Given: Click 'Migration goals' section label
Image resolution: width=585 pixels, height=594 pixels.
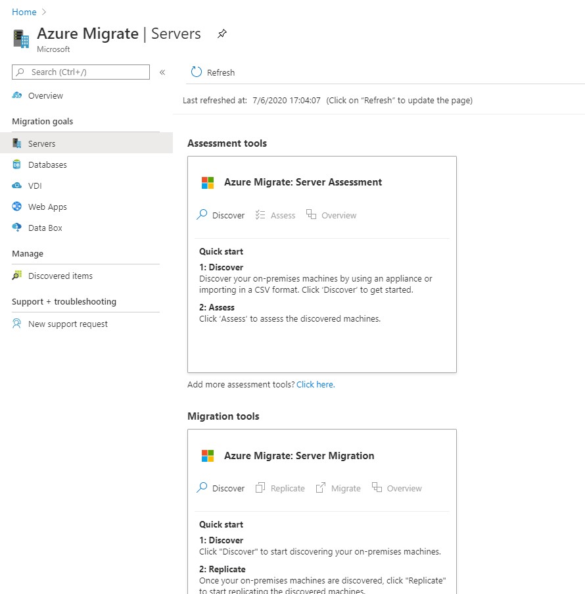Looking at the screenshot, I should coord(43,122).
